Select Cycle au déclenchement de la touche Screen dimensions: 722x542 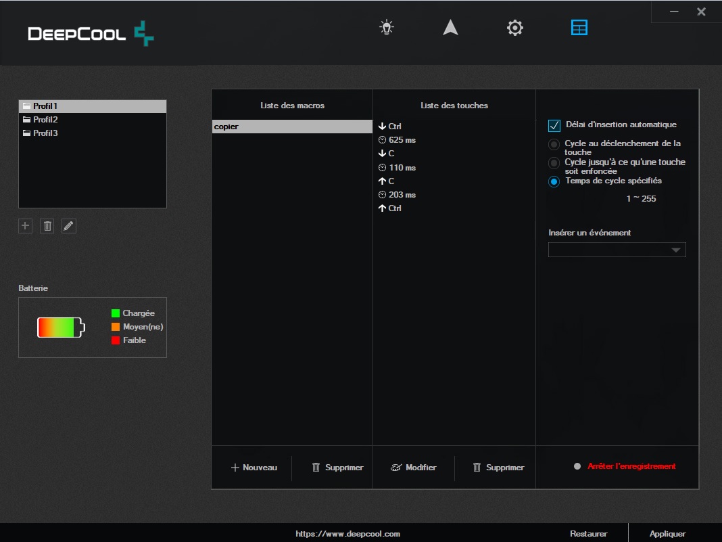point(554,144)
